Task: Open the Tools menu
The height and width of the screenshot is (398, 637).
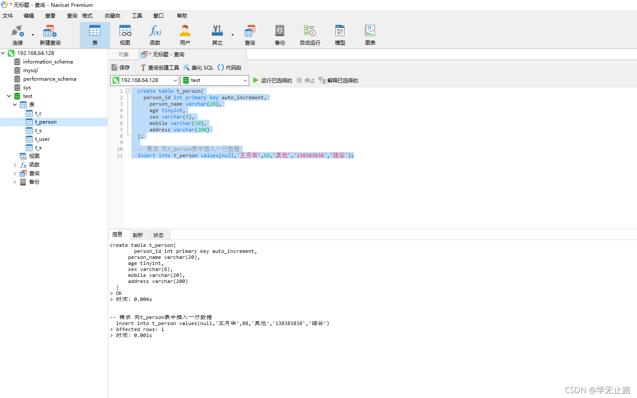Action: pyautogui.click(x=137, y=16)
